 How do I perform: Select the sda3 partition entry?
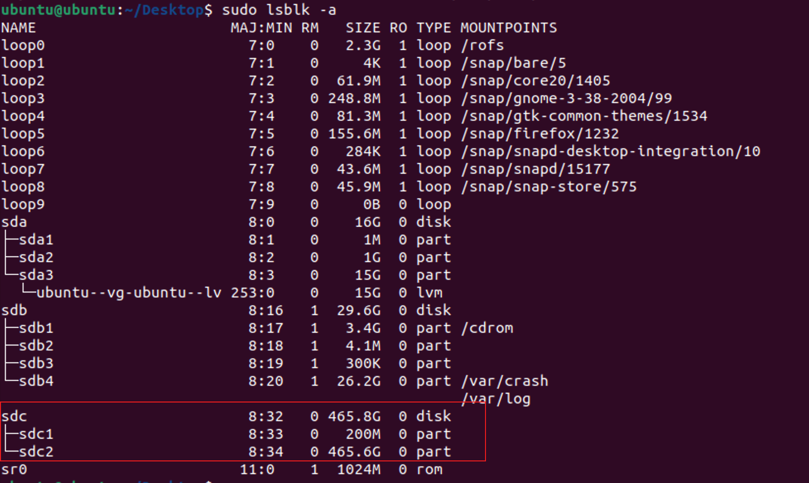tap(36, 275)
